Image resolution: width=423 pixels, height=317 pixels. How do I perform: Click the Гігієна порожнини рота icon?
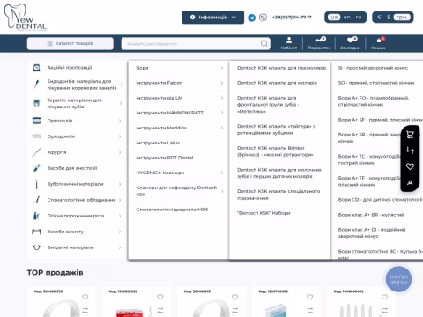(x=36, y=216)
